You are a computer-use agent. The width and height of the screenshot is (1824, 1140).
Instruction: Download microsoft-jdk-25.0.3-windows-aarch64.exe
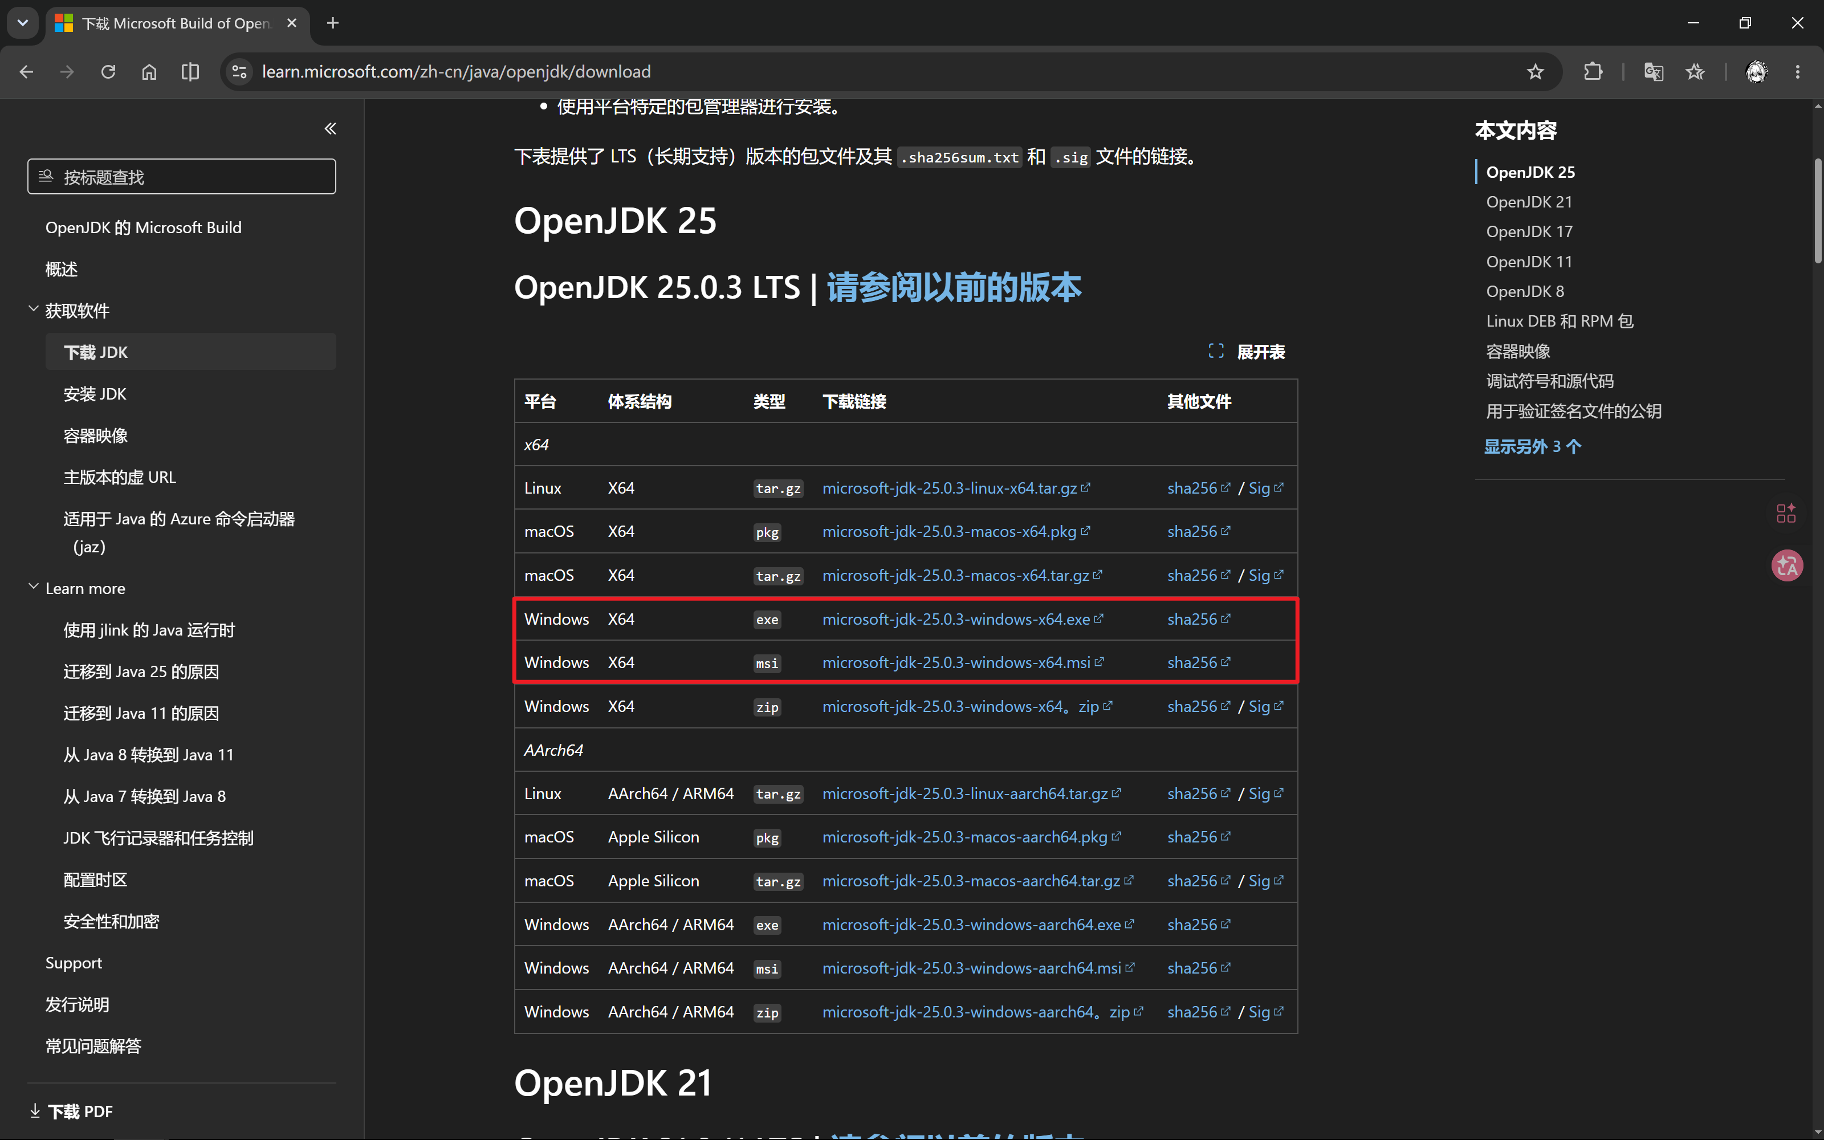(x=978, y=925)
